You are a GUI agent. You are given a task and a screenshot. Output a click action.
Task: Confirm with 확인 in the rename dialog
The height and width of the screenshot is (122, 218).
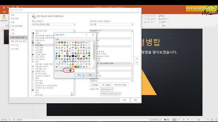point(79,75)
